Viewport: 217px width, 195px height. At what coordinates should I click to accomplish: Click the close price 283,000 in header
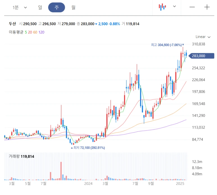[x=88, y=24]
